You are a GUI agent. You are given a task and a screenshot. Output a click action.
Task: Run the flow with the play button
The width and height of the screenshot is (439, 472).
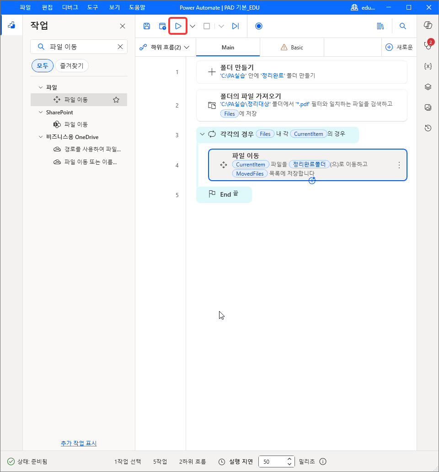click(178, 26)
